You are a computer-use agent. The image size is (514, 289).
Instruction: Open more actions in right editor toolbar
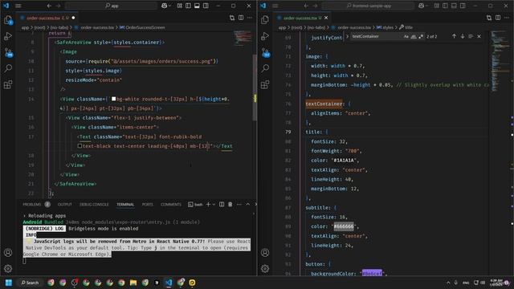click(507, 18)
